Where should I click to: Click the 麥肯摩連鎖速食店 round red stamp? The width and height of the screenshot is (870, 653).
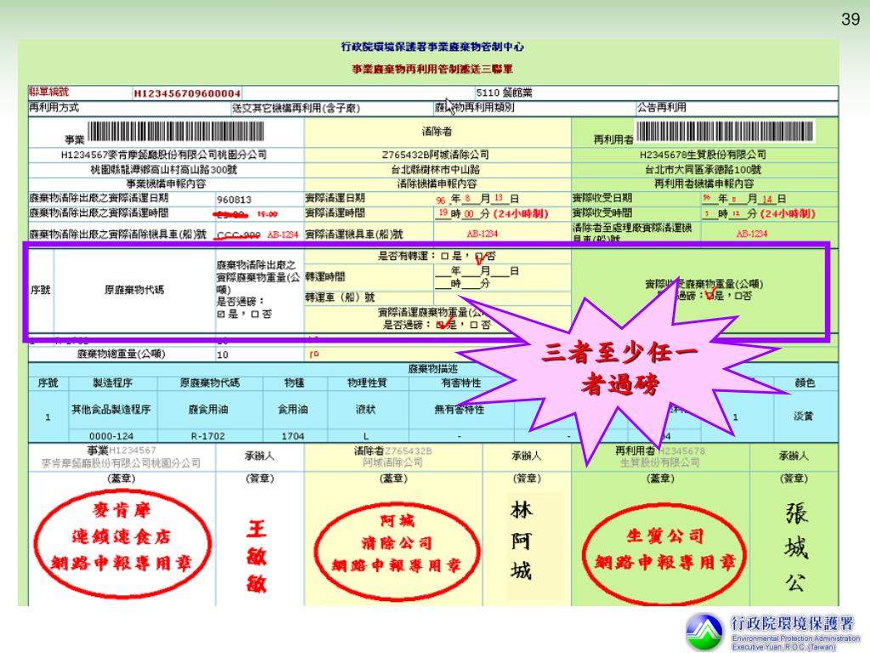point(122,542)
